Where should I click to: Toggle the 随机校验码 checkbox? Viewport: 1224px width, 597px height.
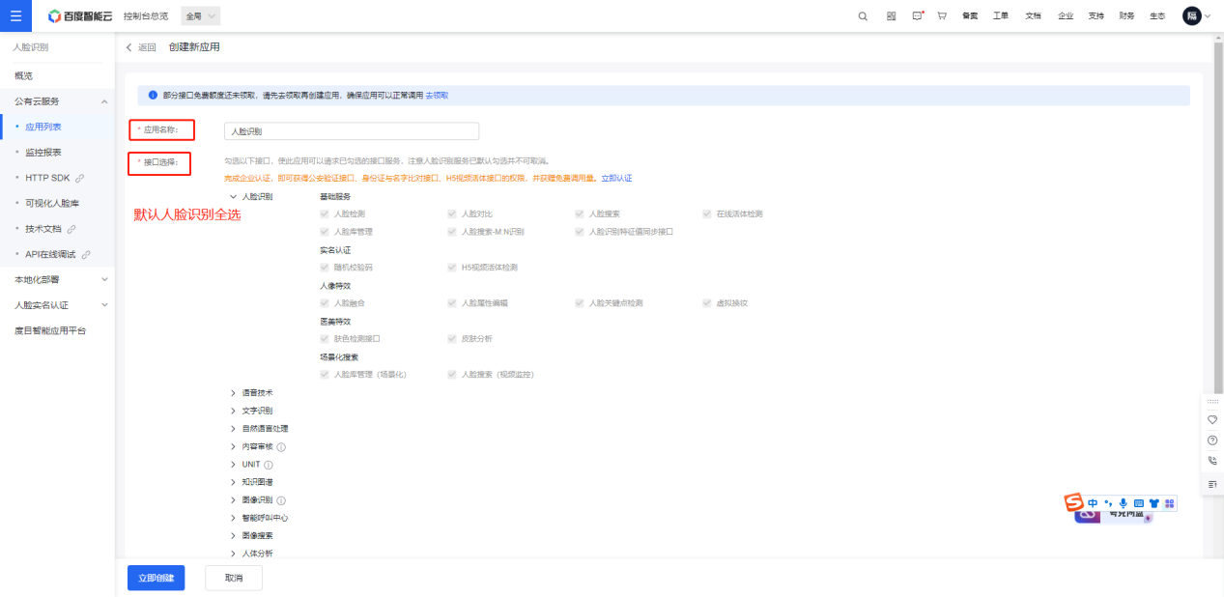point(325,267)
